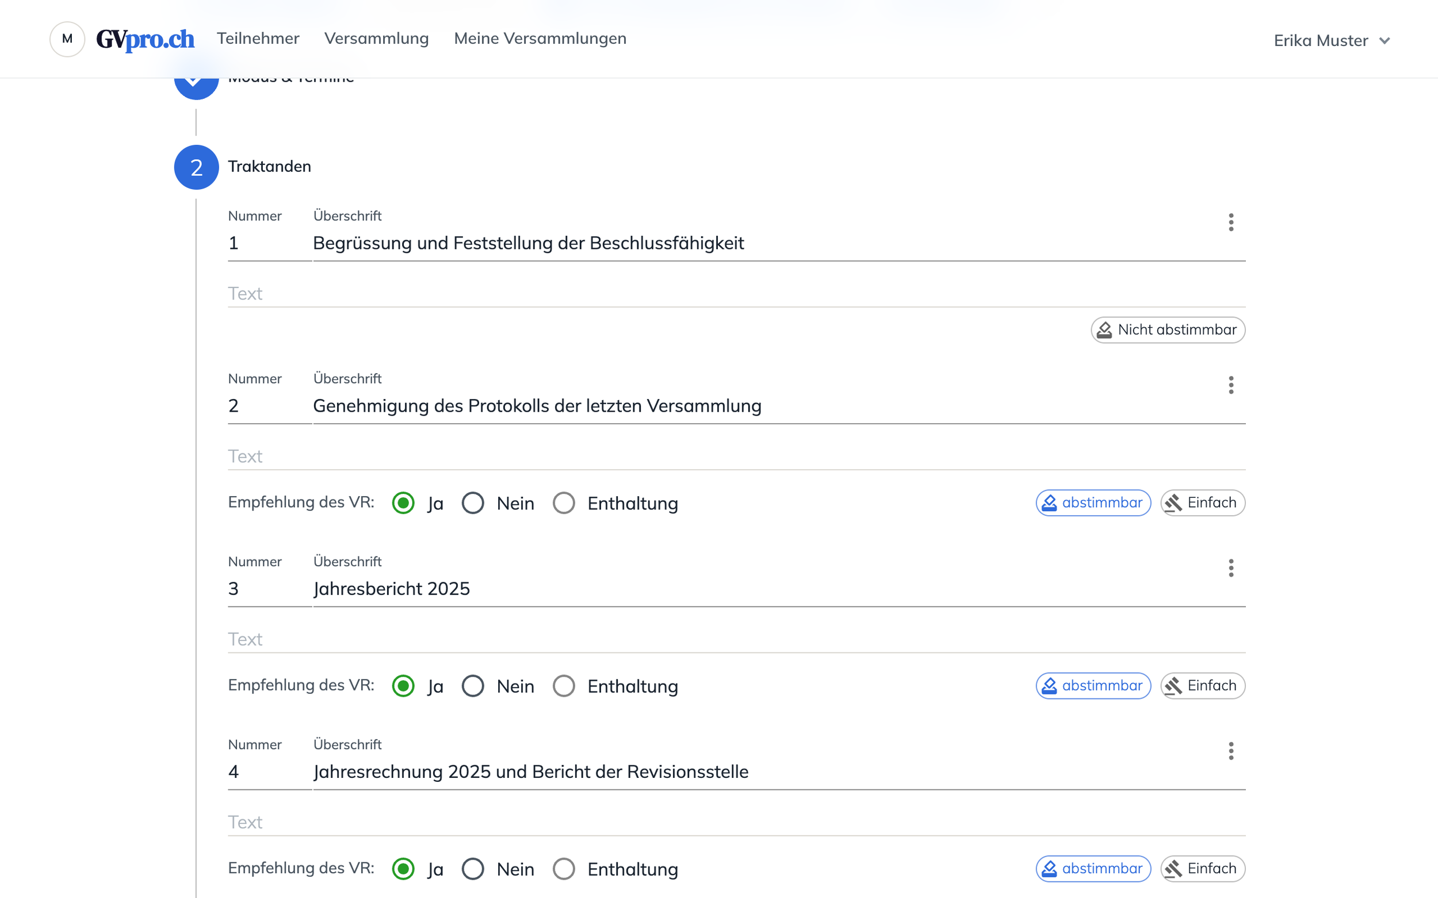Edit heading 'Jahresrechnung 2025 und Bericht der Revisionsstelle'
Screen dimensions: 1438x898
tap(779, 772)
